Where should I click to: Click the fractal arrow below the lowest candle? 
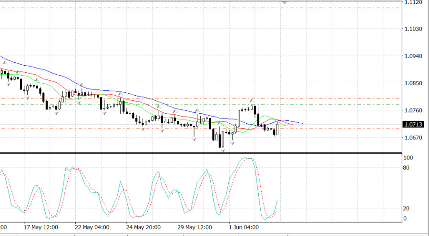222,150
